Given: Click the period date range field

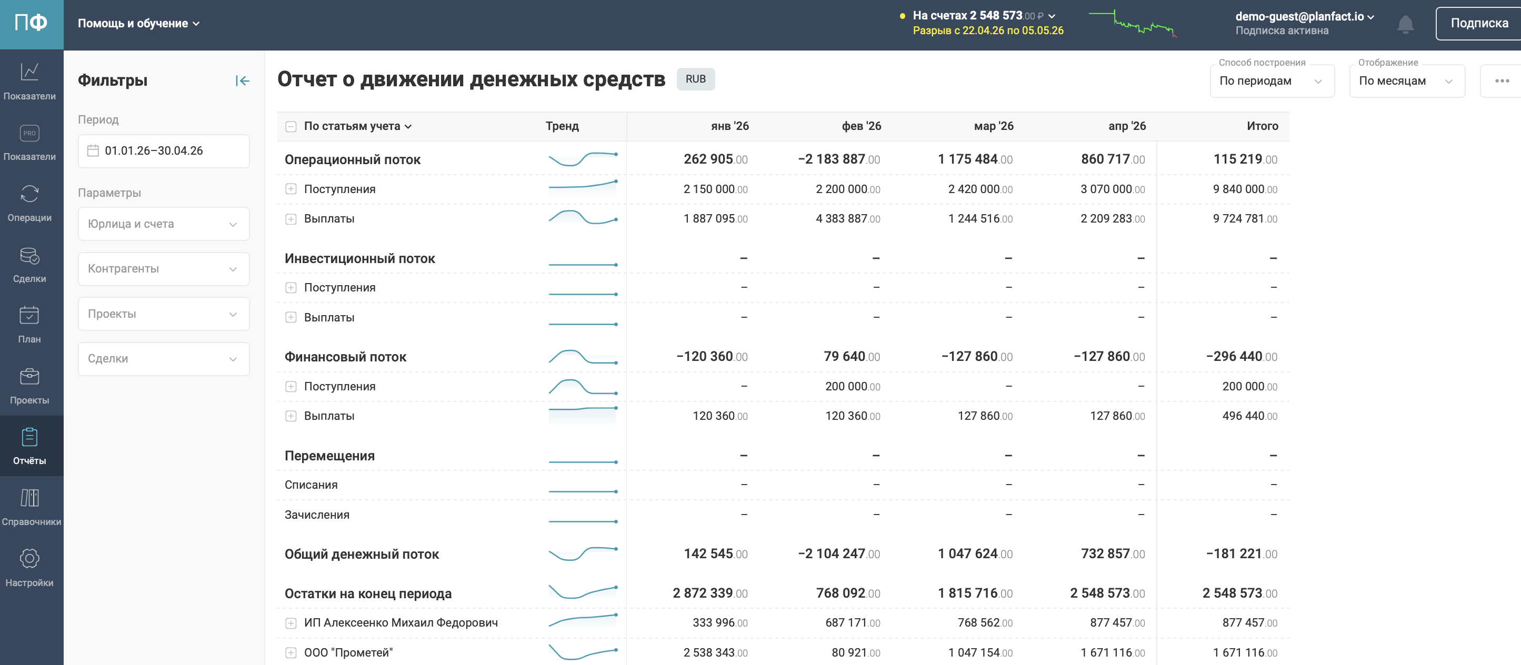Looking at the screenshot, I should click(x=164, y=151).
